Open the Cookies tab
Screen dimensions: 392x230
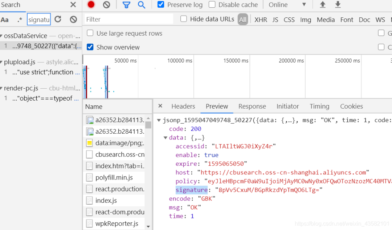351,106
